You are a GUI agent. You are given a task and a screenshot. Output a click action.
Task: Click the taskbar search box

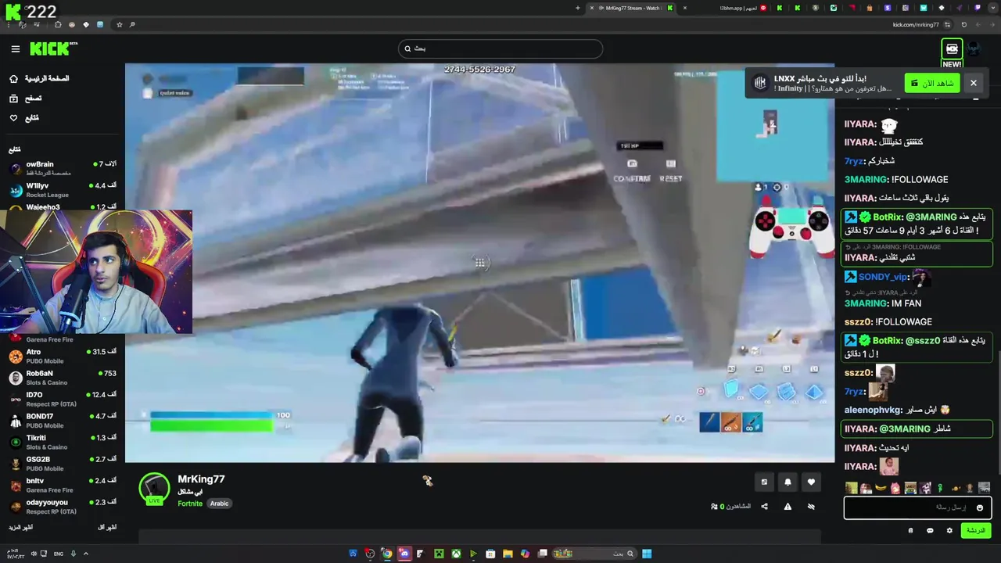coord(594,554)
